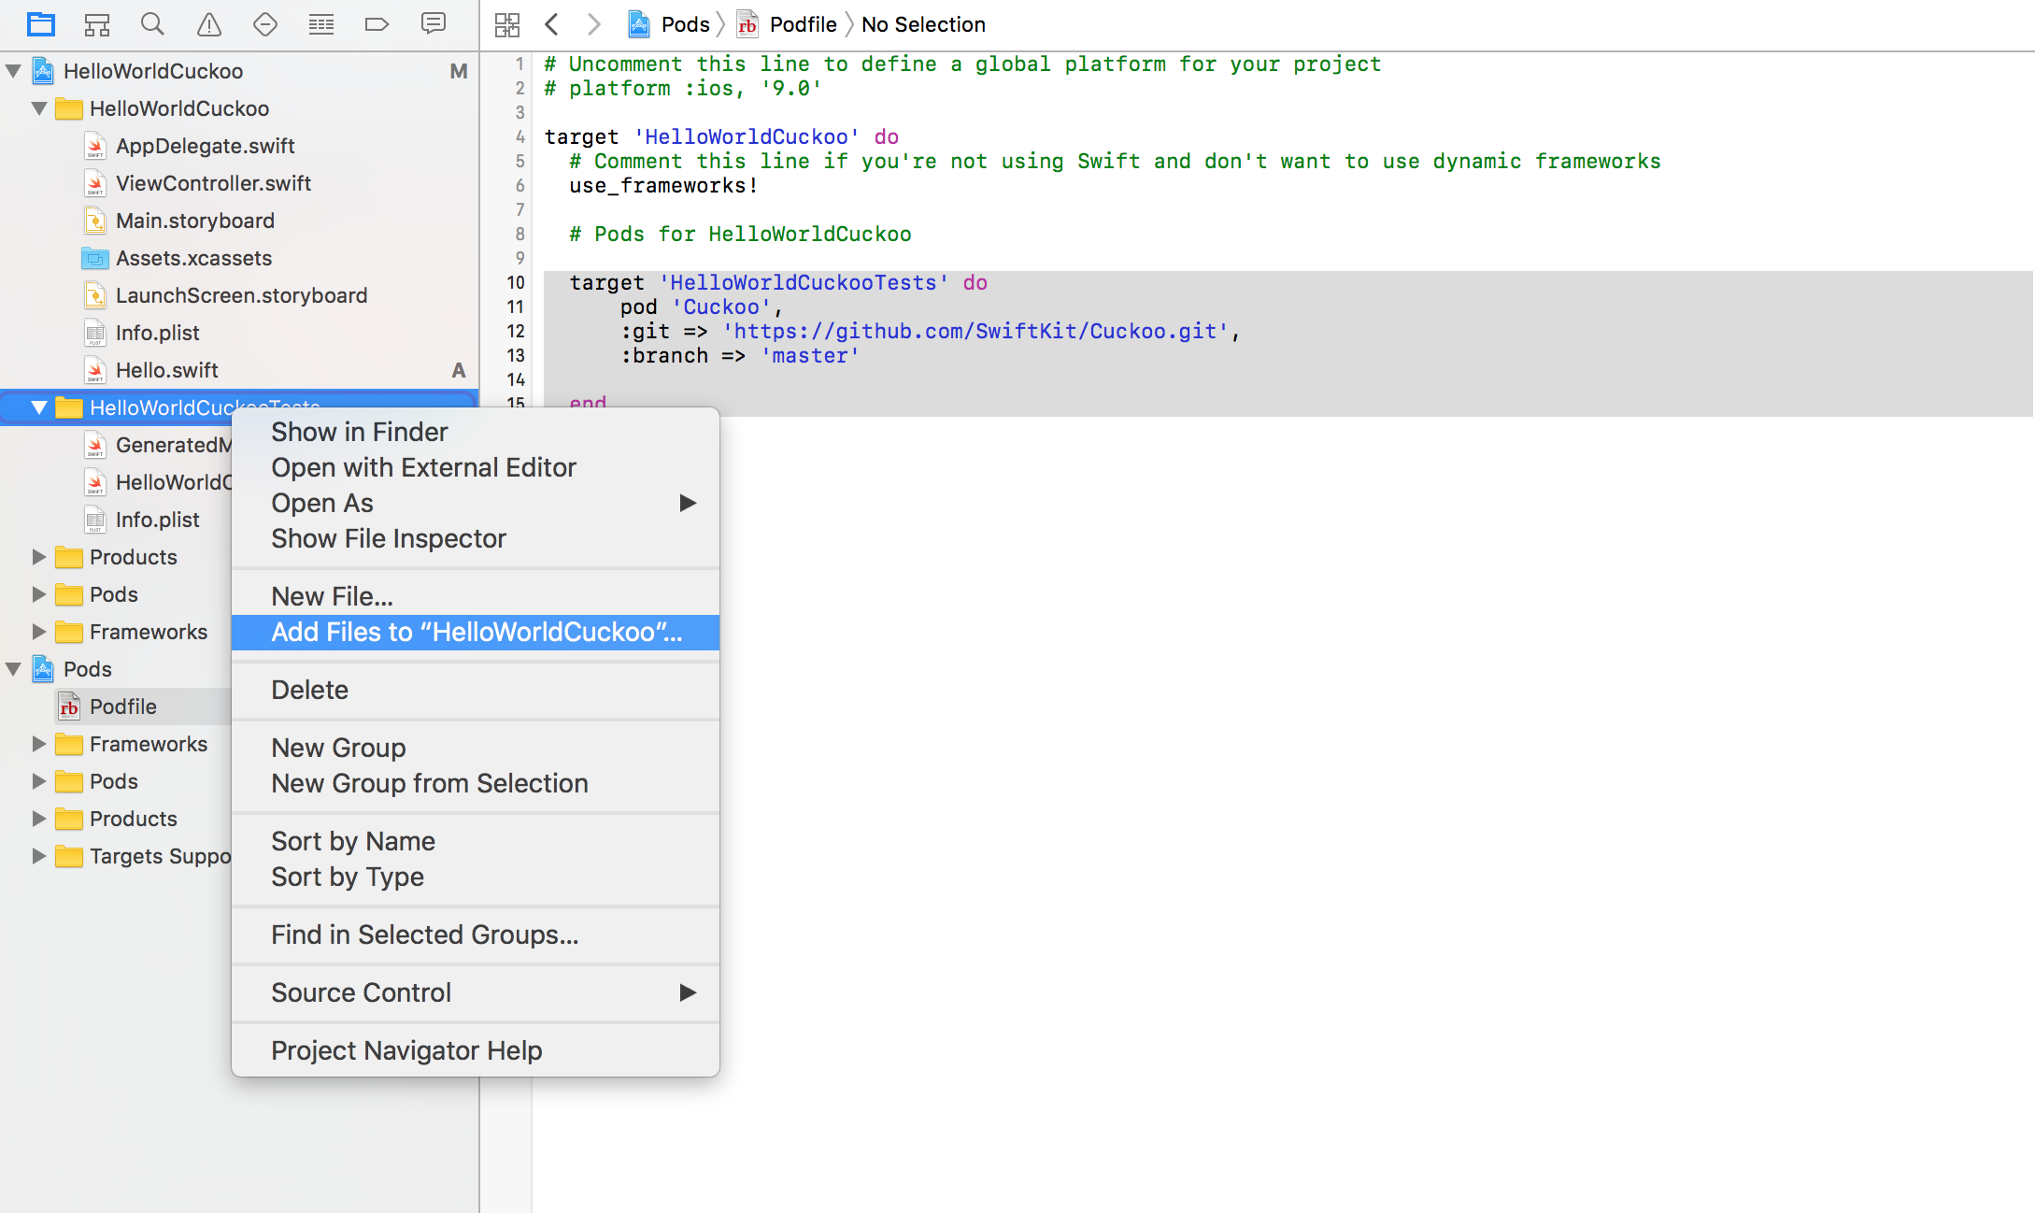Open the Test navigator diamond icon
Viewport: 2035px width, 1213px height.
tap(265, 24)
